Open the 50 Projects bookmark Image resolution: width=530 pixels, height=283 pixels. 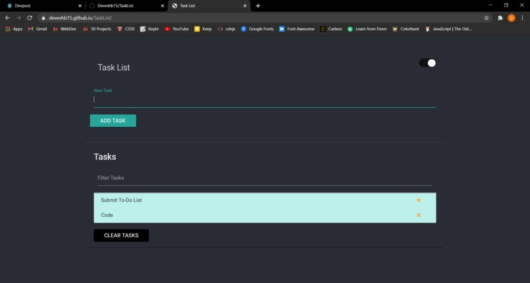[x=97, y=29]
